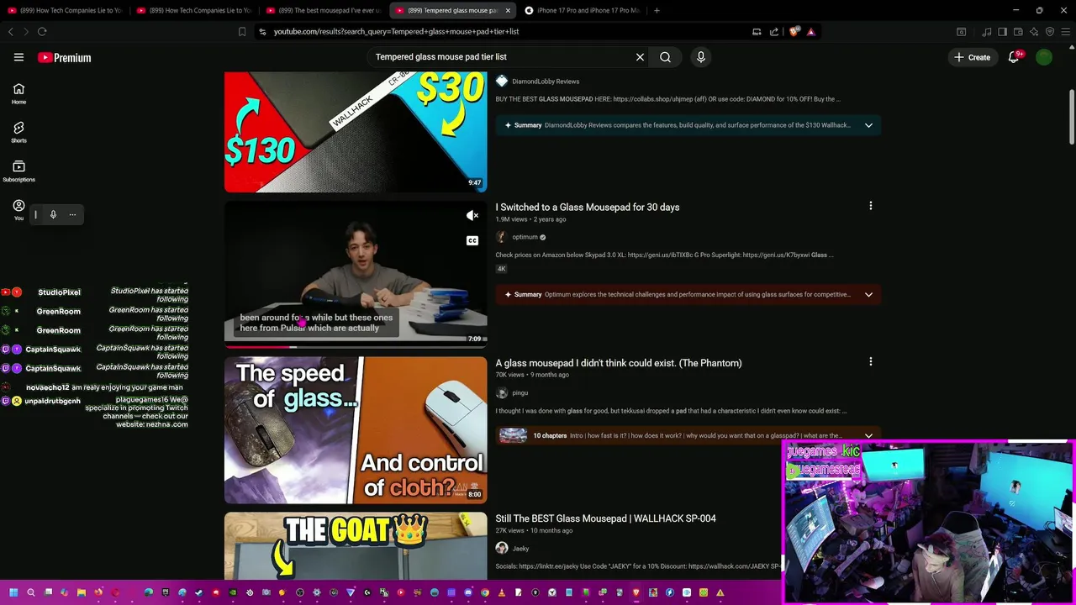Image resolution: width=1076 pixels, height=605 pixels.
Task: Open the Create dropdown button
Action: coord(973,57)
